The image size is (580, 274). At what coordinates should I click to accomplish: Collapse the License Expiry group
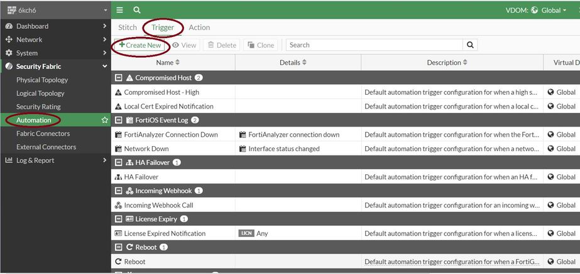118,219
